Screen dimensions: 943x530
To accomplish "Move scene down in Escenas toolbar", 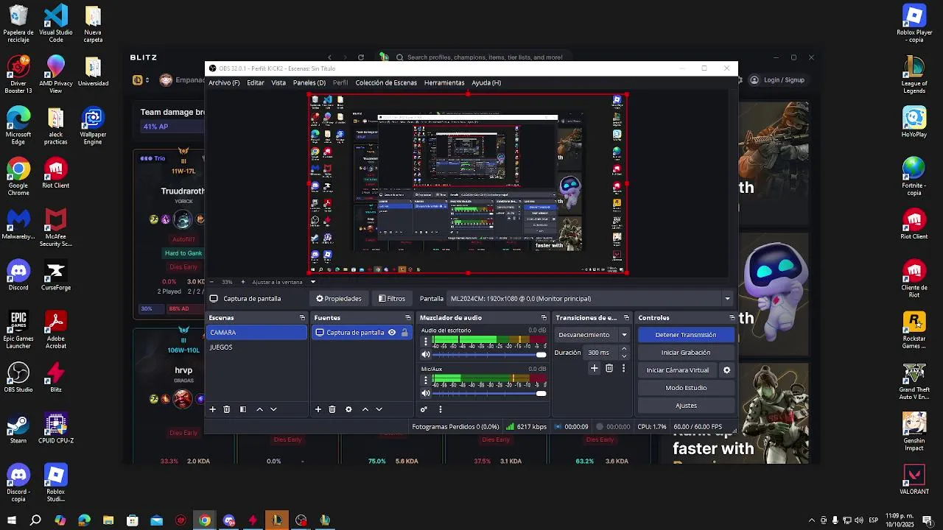I will pyautogui.click(x=273, y=409).
